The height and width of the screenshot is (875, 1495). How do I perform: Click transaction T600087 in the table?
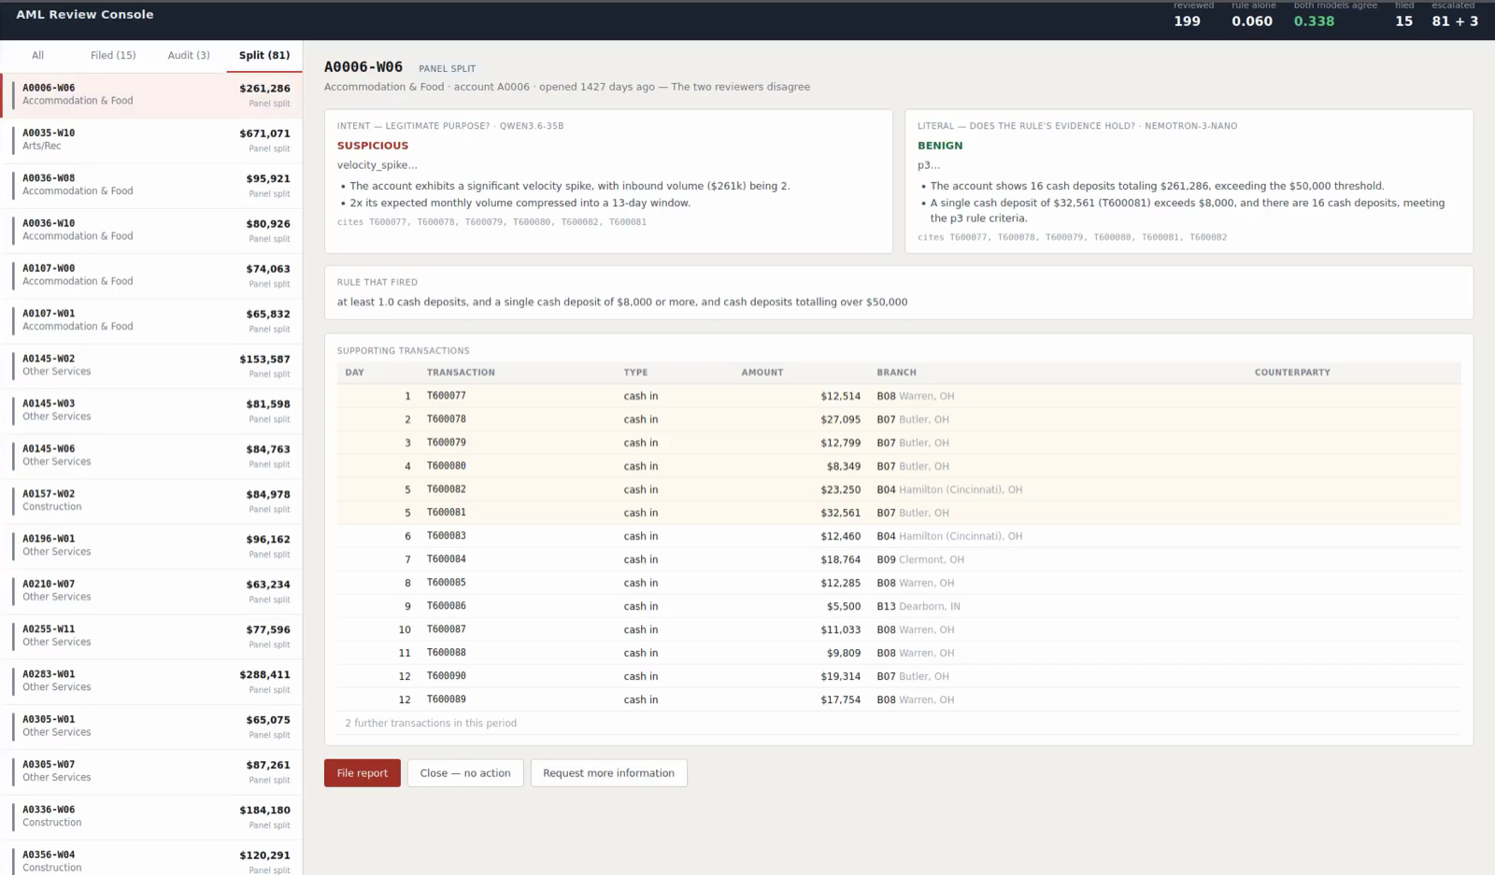tap(899, 629)
